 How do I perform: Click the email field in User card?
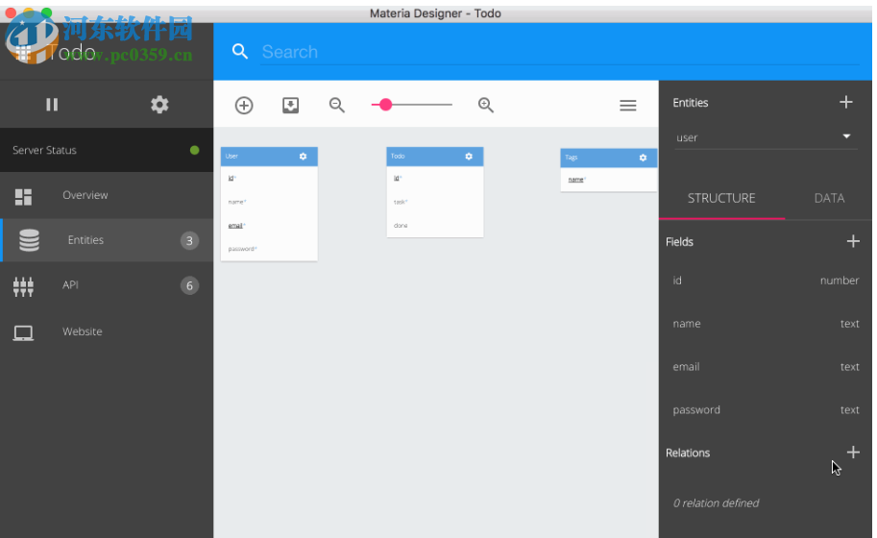click(236, 226)
